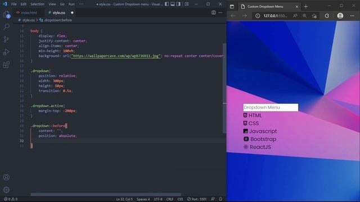Open the Explorer view in VS Code
The height and width of the screenshot is (202, 360).
[x=6, y=15]
